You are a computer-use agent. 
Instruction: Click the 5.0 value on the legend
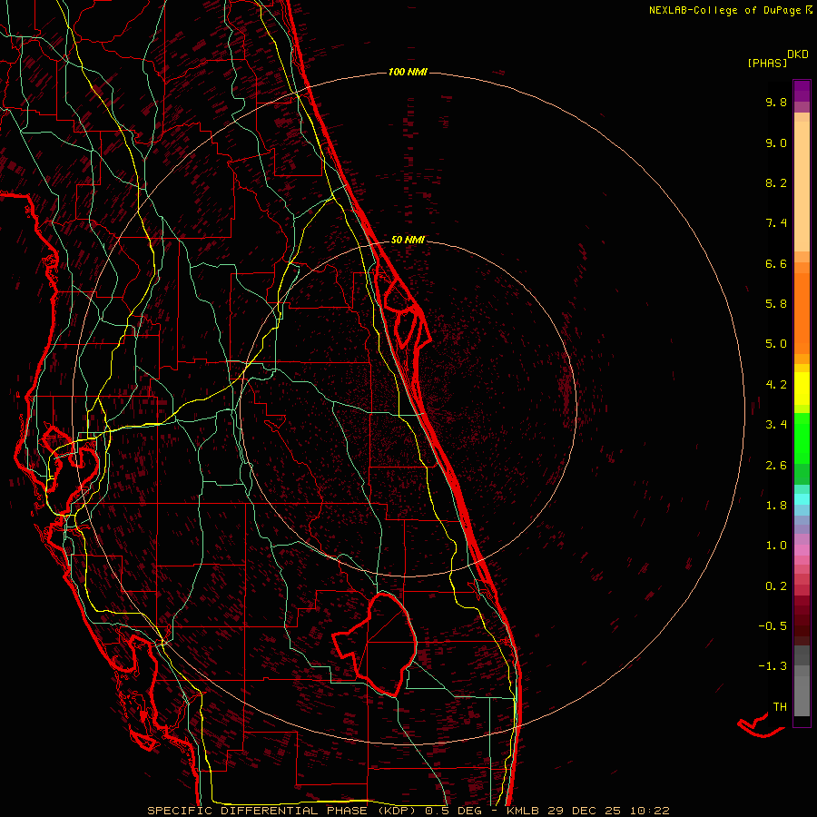click(x=775, y=344)
